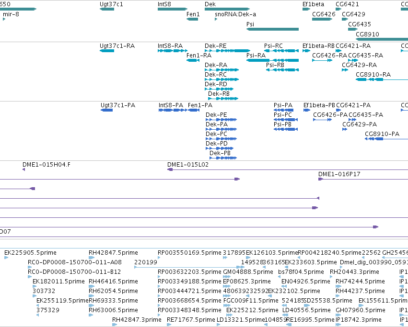The height and width of the screenshot is (327, 408).
Task: Click the Psi-PA protein label
Action: point(283,105)
